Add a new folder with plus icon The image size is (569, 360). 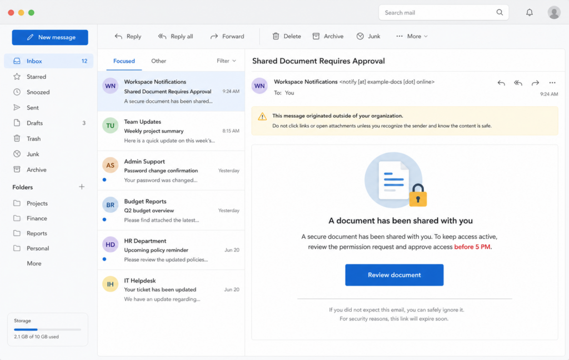82,187
